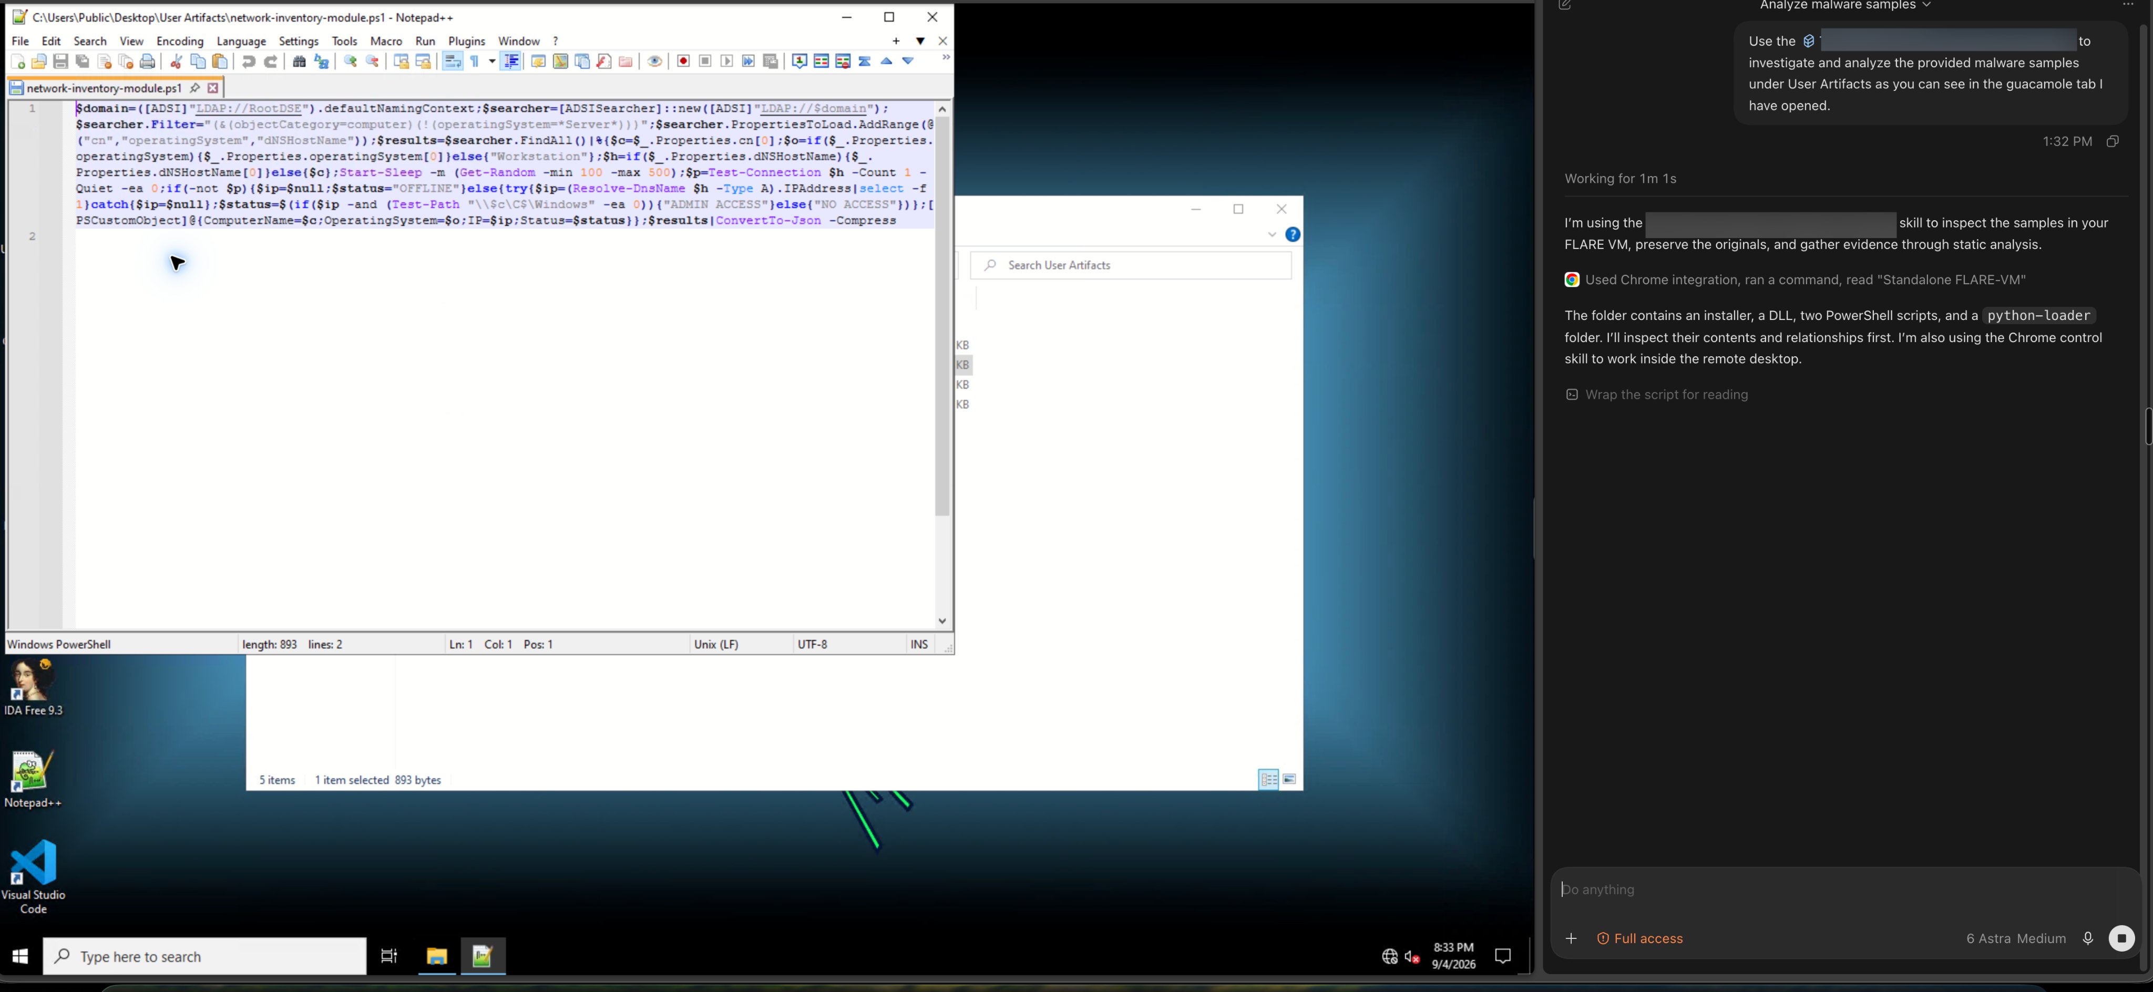Toggle Word Wrap in the toolbar
Screen dimensions: 2153x992
click(x=452, y=61)
